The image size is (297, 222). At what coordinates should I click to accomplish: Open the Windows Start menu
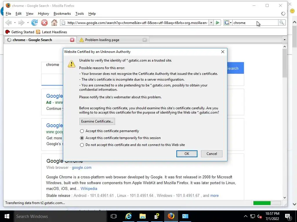point(7,216)
